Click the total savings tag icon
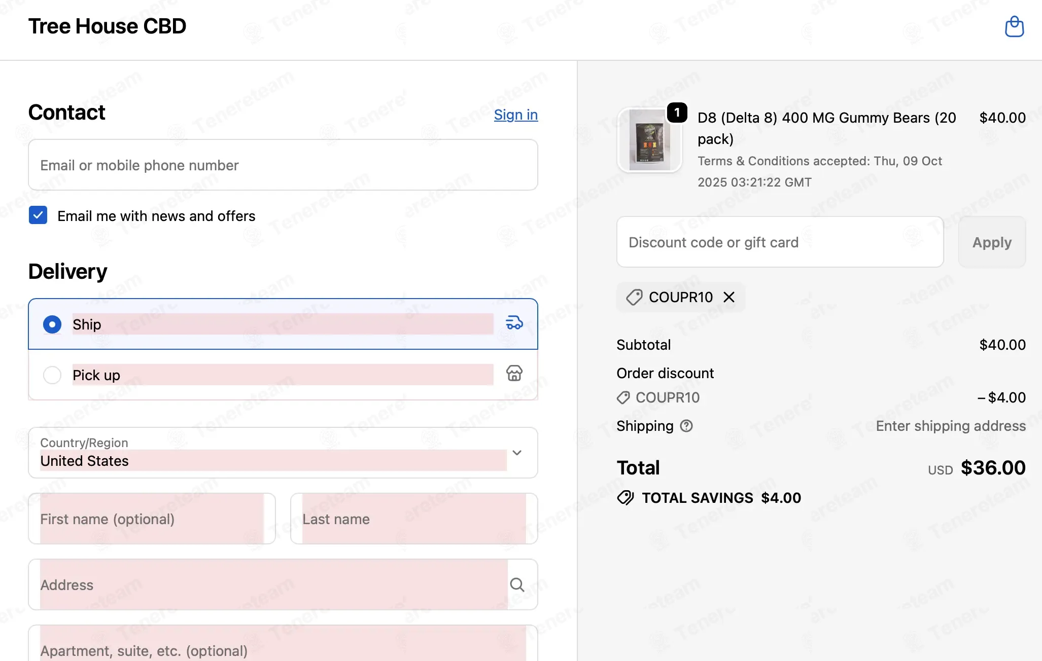This screenshot has width=1042, height=661. (625, 498)
